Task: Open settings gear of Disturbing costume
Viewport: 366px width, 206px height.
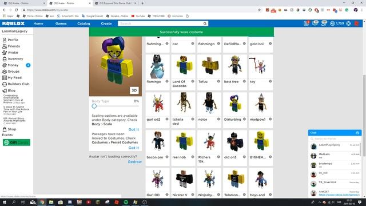Action: click(x=244, y=119)
